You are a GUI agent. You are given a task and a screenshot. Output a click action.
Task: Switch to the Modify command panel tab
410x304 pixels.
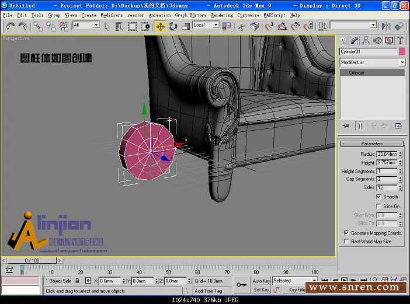355,40
